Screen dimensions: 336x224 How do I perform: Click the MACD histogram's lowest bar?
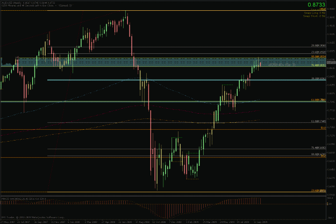coord(167,211)
